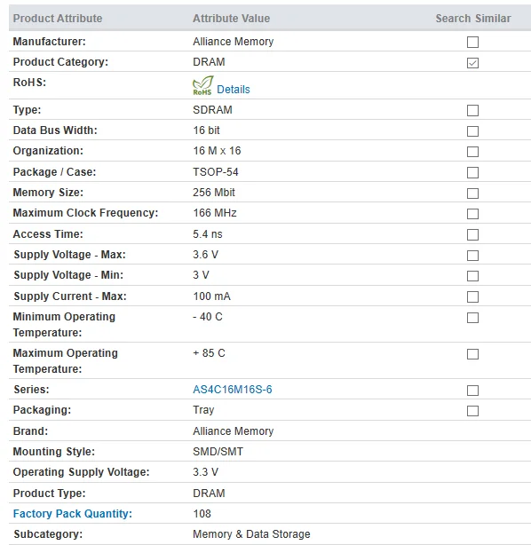The height and width of the screenshot is (545, 531).
Task: Click the Manufacturer: label
Action: (49, 42)
